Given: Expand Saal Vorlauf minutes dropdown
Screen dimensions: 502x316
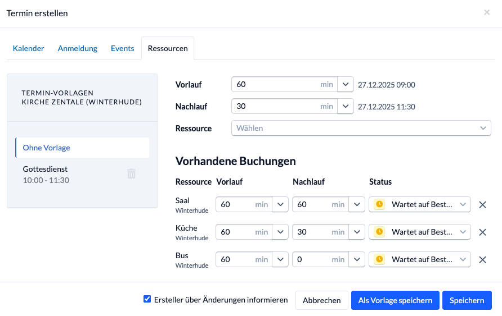Looking at the screenshot, I should pyautogui.click(x=280, y=204).
